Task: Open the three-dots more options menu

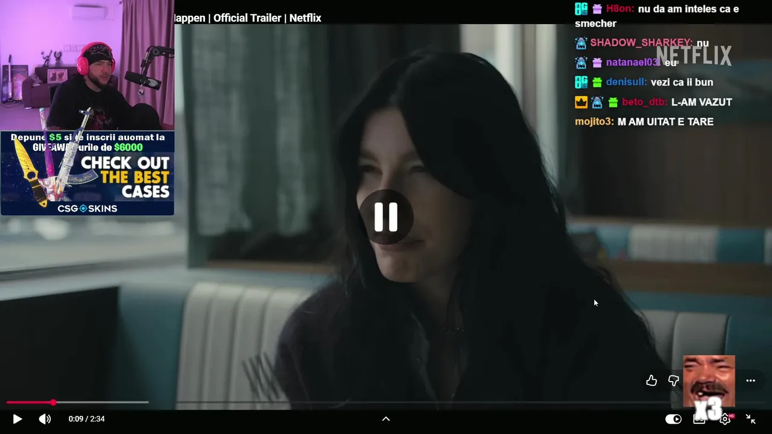Action: [750, 380]
